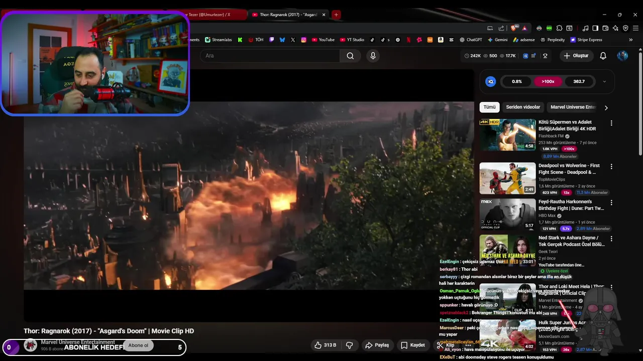Like the video with 313 B thumbs-up
This screenshot has height=361, width=643.
point(325,345)
